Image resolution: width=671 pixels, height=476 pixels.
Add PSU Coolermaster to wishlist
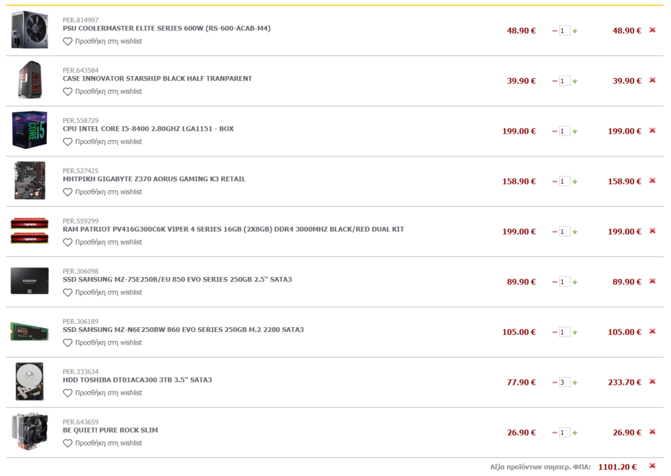102,42
